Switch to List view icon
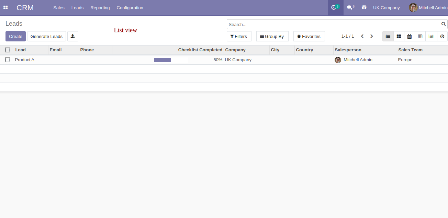This screenshot has width=448, height=218. pyautogui.click(x=388, y=36)
